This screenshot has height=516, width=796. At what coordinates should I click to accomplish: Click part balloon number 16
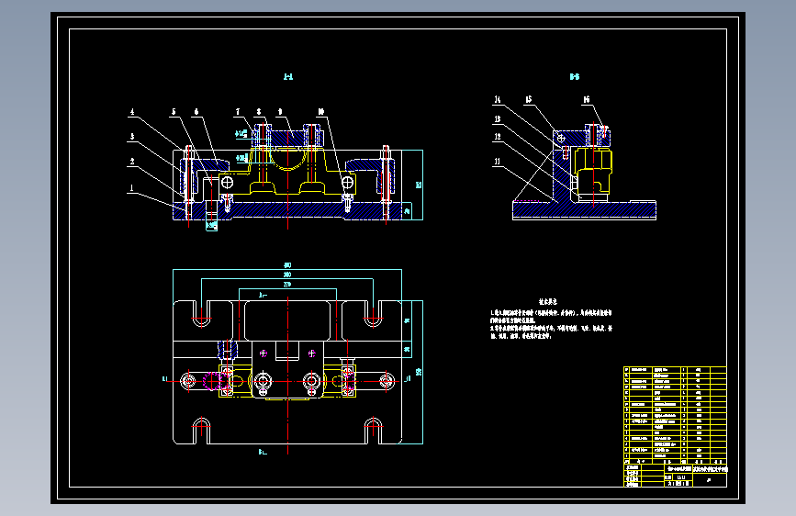587,99
